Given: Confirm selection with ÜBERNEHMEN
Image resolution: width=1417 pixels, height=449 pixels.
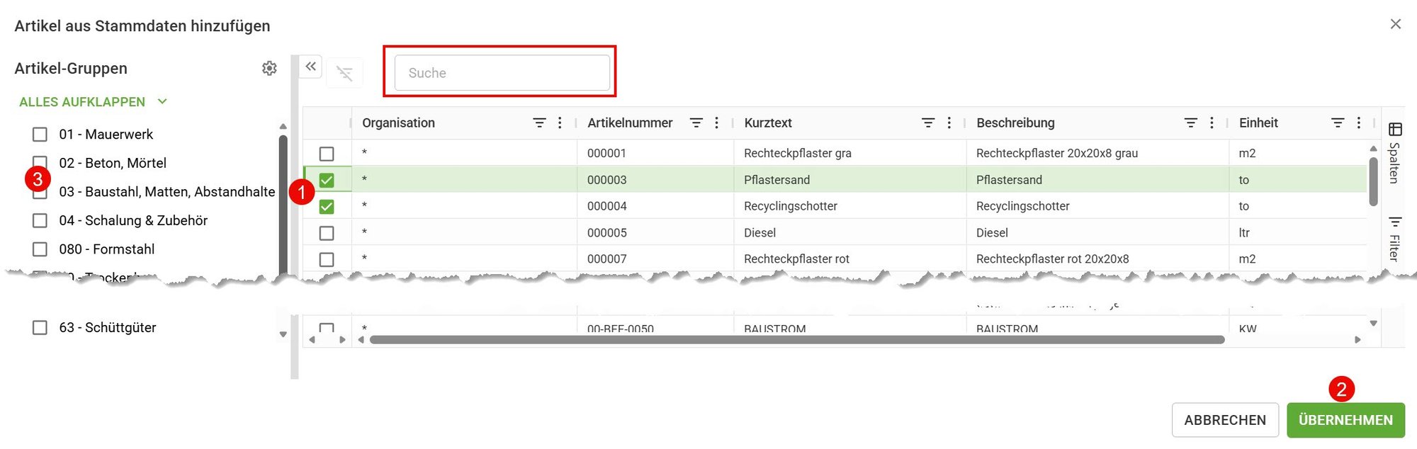Looking at the screenshot, I should [1345, 420].
